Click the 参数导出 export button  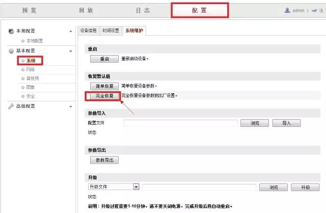[104, 160]
